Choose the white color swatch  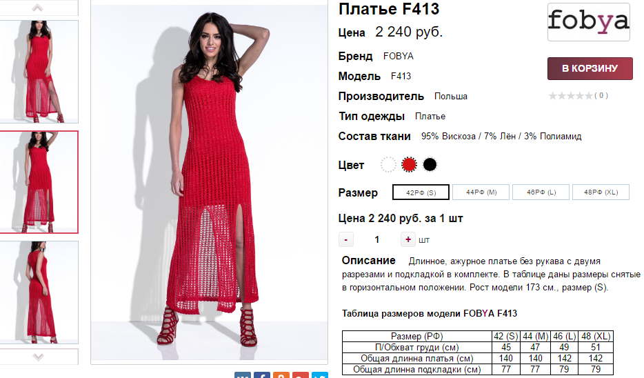coord(388,165)
